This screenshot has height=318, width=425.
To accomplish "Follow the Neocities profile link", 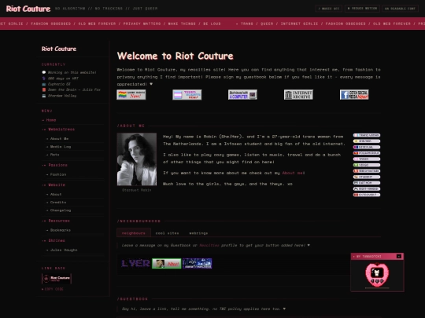I will coord(209,245).
